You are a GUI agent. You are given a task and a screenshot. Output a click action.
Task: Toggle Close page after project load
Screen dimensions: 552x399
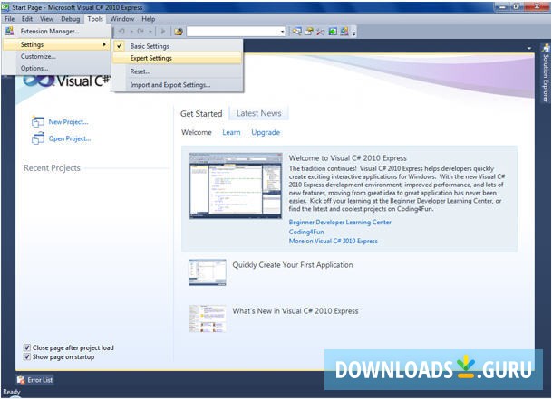(x=27, y=347)
